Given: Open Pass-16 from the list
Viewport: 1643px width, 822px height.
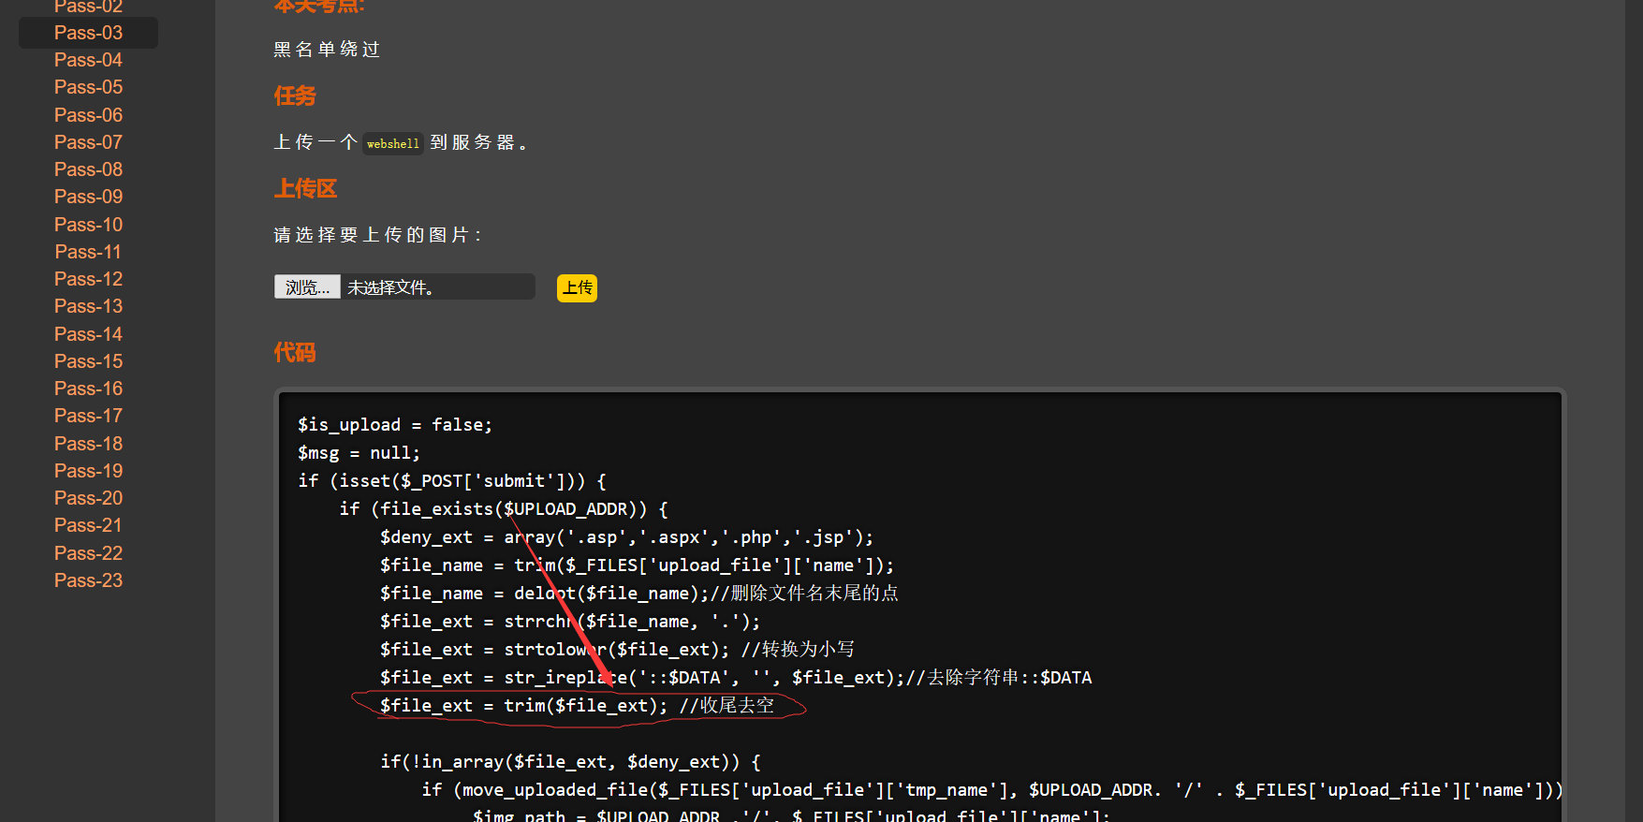Looking at the screenshot, I should click(88, 389).
